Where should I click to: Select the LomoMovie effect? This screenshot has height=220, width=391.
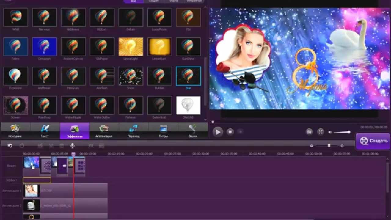[x=159, y=17]
